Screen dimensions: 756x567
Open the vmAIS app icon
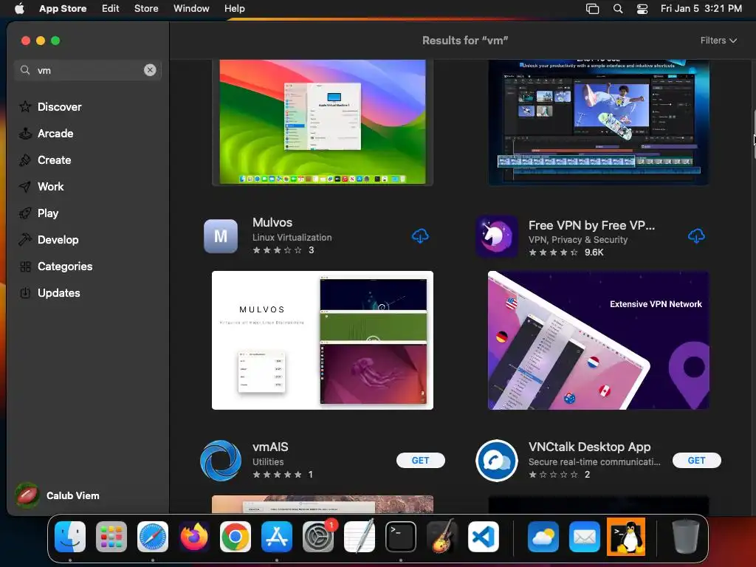tap(221, 461)
